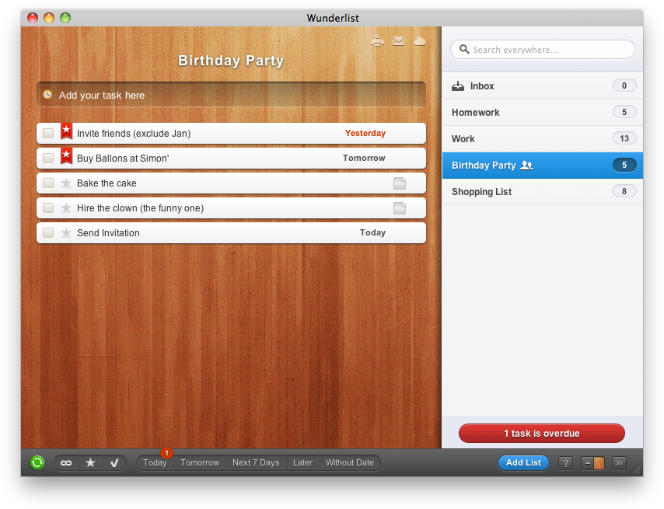Open the Inbox list

543,86
